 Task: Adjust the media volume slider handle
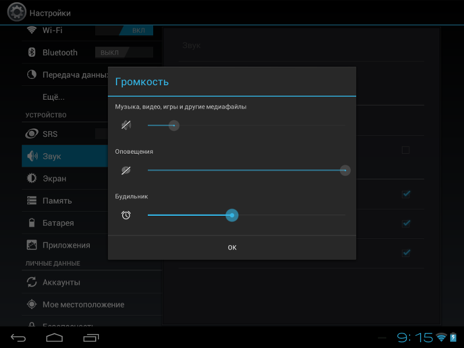click(174, 125)
